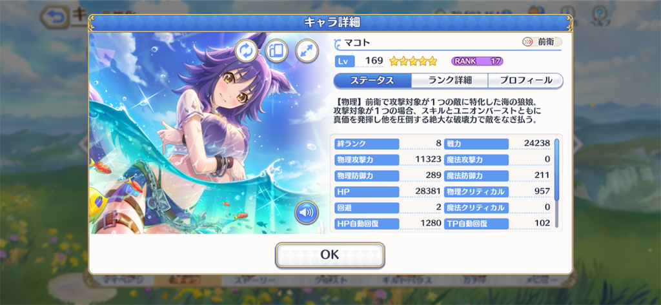This screenshot has height=305, width=661.
Task: Click the character illustration of マコト
Action: 210,133
